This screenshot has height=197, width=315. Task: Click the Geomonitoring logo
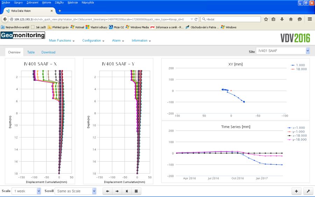pos(23,35)
